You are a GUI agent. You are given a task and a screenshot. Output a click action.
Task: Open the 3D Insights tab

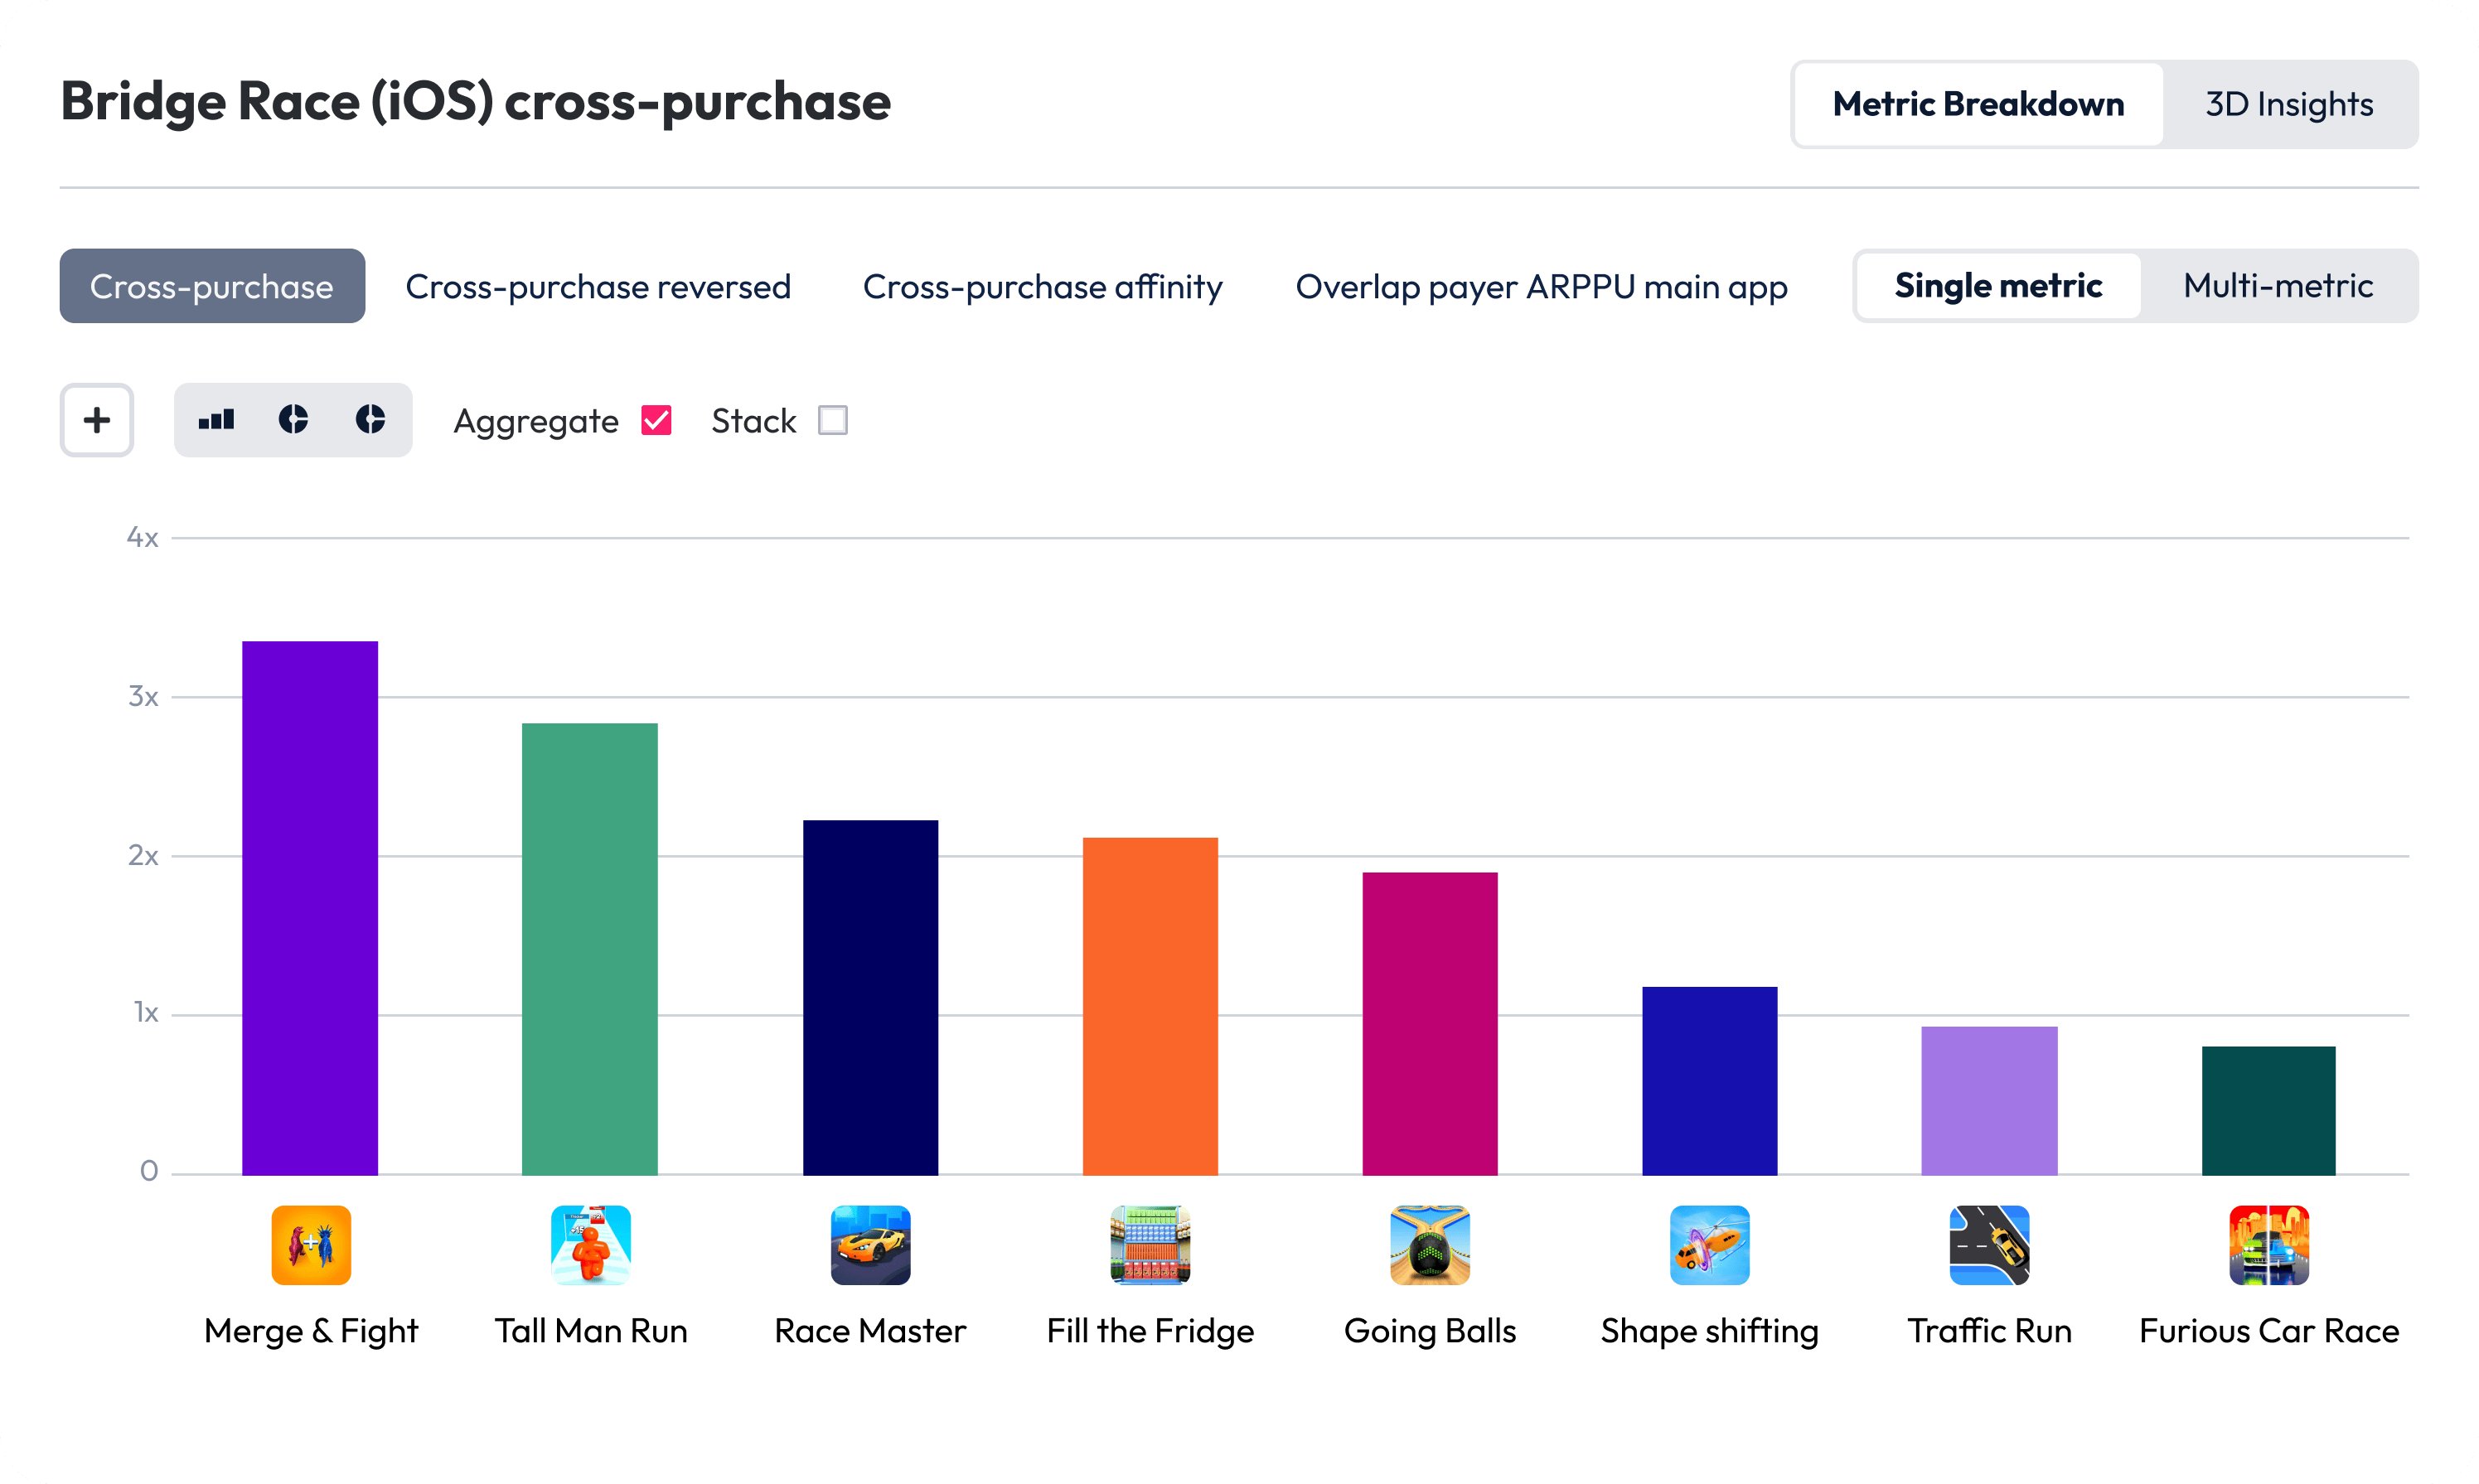tap(2288, 103)
